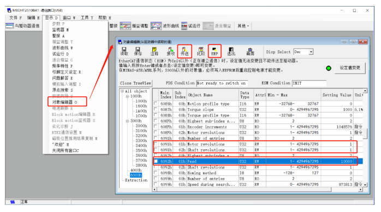Image resolution: width=381 pixels, height=212 pixels.
Task: Click the EEP write icon
Action: point(215,51)
